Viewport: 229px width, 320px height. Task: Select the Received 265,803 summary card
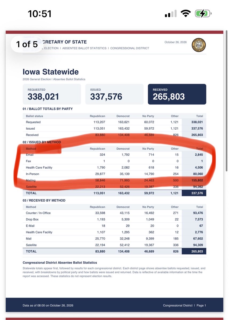tap(177, 94)
